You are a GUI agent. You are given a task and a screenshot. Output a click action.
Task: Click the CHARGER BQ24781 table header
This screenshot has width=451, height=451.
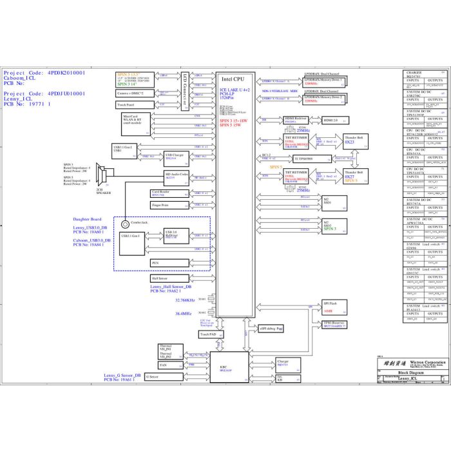tap(425, 75)
